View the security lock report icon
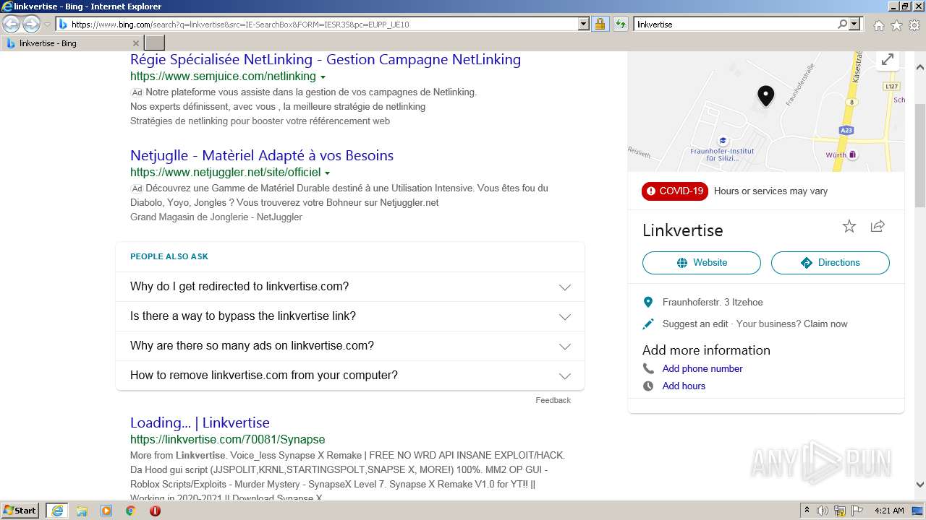The height and width of the screenshot is (520, 926). pyautogui.click(x=600, y=24)
